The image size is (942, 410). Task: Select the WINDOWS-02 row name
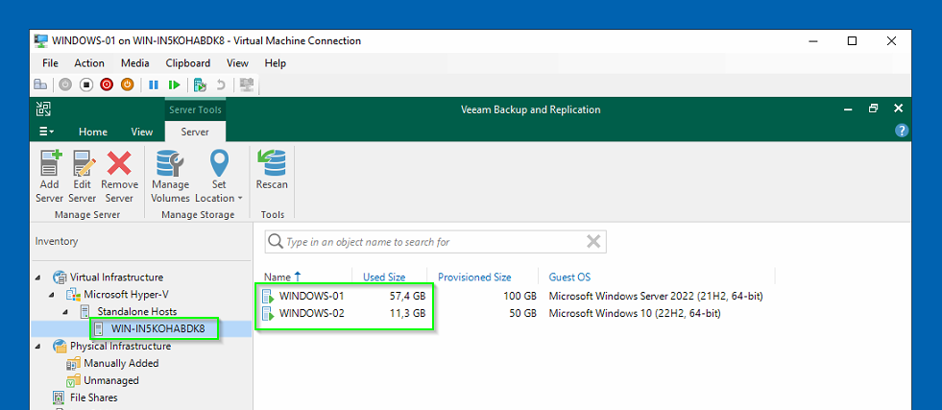pos(312,313)
